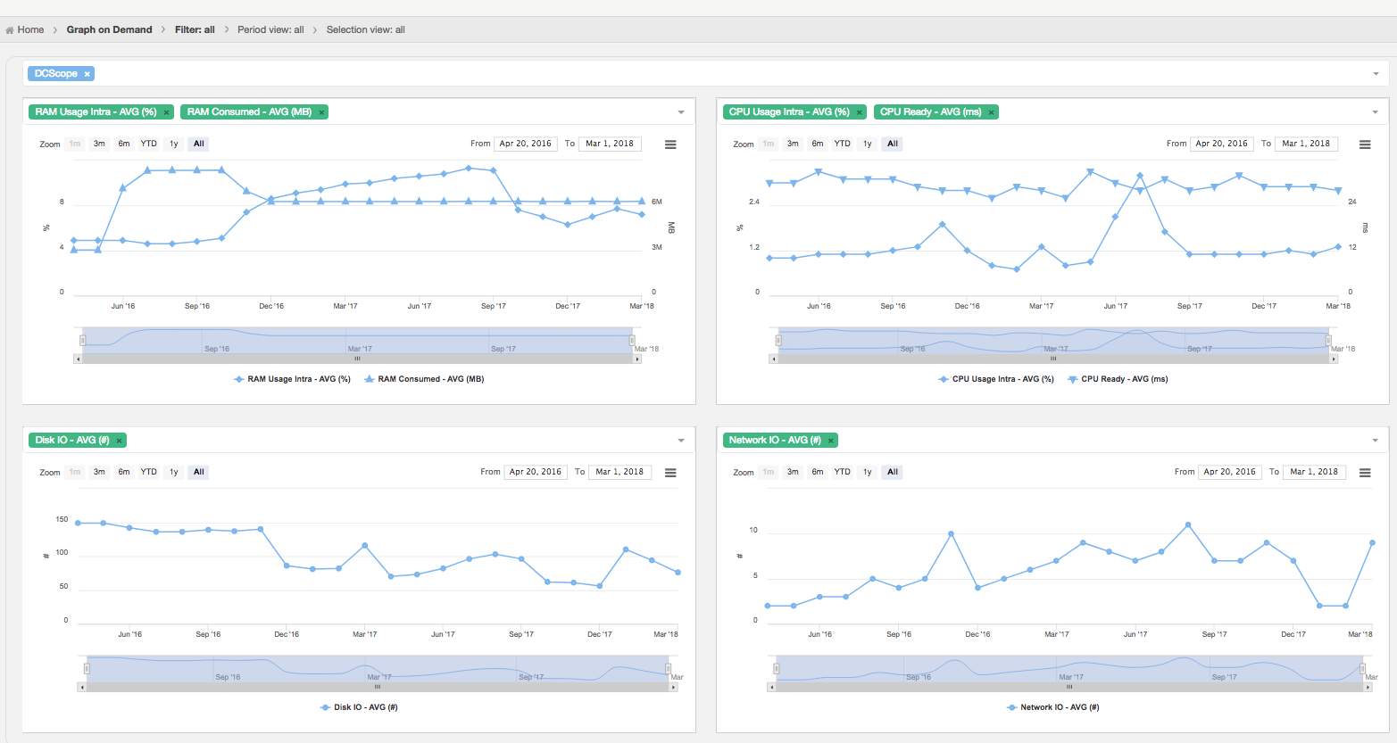Open RAM chart context menu hamburger icon
This screenshot has height=743, width=1397.
click(670, 144)
